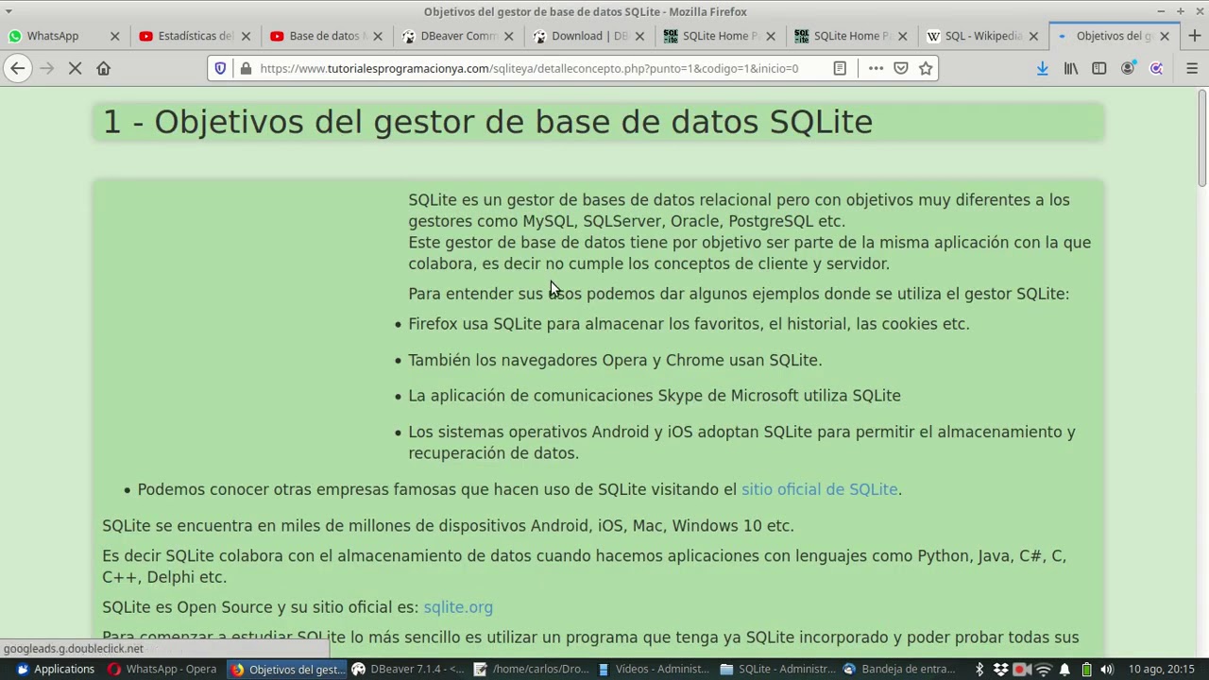Click the Opera y Chrome bullet text
The image size is (1209, 680).
pos(615,360)
